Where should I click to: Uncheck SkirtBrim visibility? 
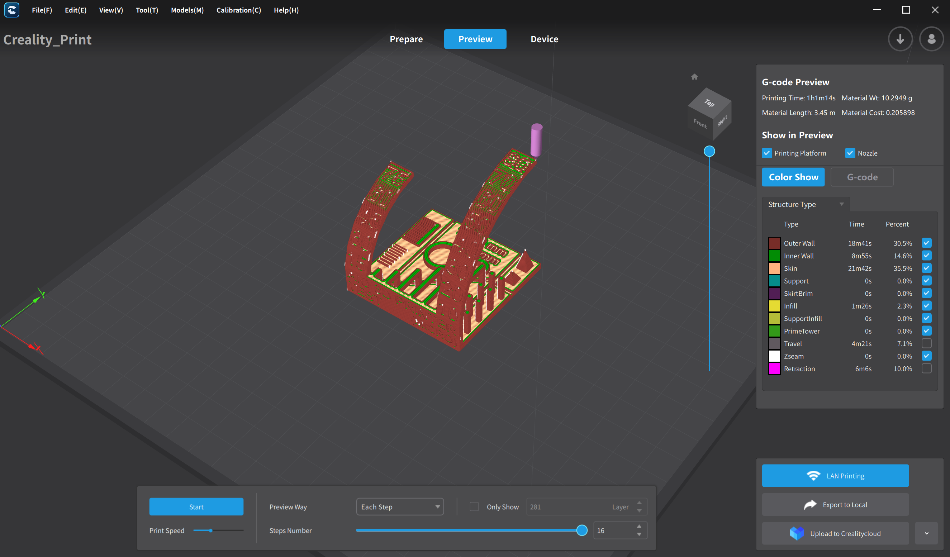point(926,293)
